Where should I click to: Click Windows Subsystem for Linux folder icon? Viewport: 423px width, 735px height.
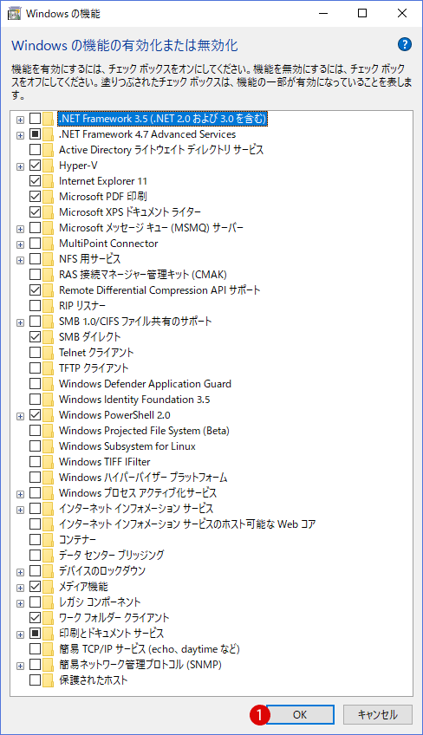coord(48,446)
